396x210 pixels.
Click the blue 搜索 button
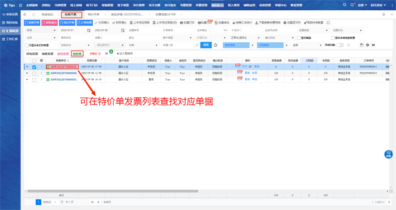[206, 45]
